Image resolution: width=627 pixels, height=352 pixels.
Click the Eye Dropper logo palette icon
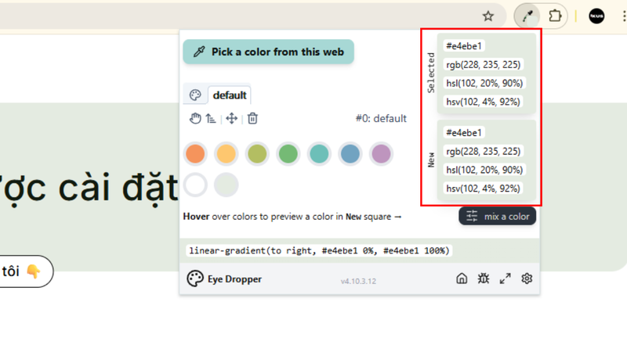coord(194,278)
